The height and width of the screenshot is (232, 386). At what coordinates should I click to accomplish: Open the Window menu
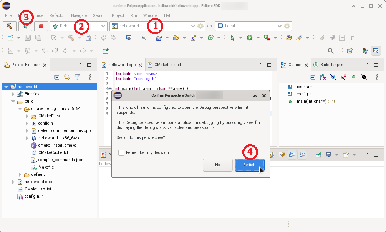pos(151,15)
